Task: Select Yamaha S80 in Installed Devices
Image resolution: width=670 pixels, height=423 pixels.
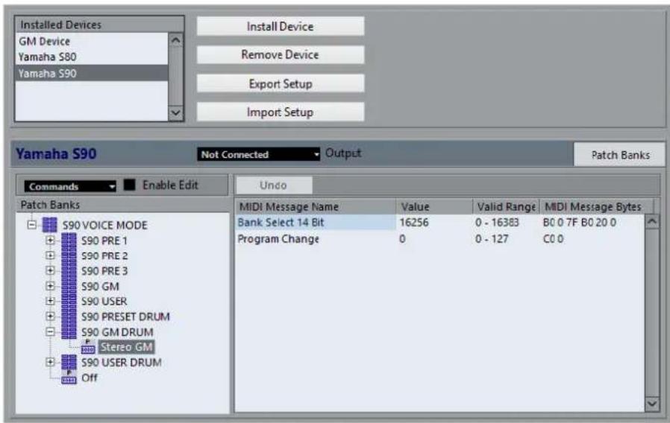Action: 92,57
